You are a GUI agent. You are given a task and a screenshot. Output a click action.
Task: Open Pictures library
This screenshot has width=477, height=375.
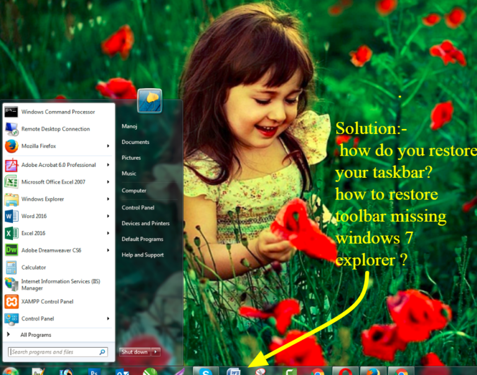click(131, 158)
